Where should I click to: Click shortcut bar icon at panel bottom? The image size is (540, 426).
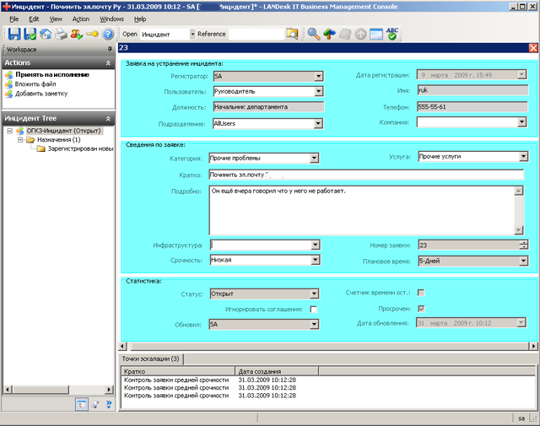click(x=82, y=404)
